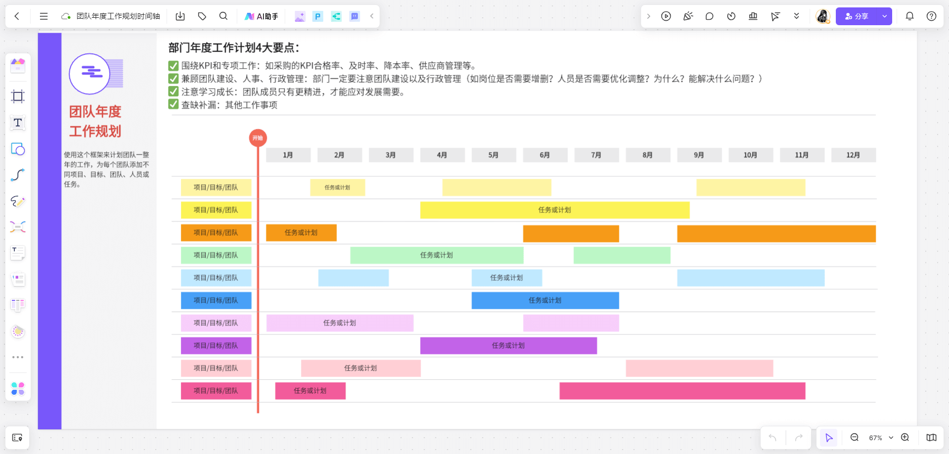
Task: Toggle checkbox for 查缺补漏 item
Action: (173, 104)
